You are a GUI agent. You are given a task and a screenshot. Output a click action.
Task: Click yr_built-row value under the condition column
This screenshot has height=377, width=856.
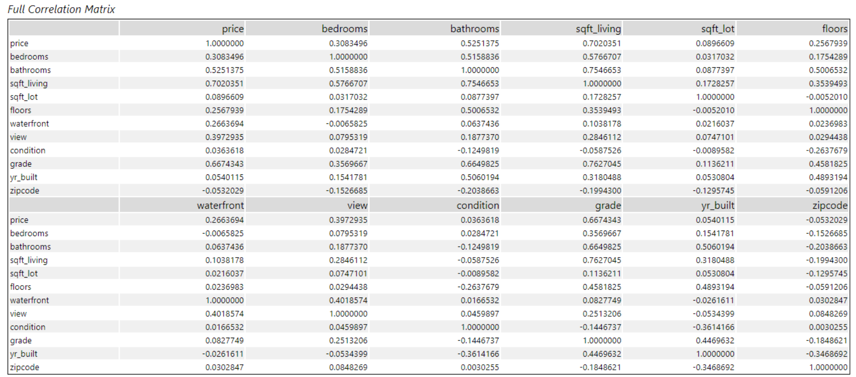480,354
